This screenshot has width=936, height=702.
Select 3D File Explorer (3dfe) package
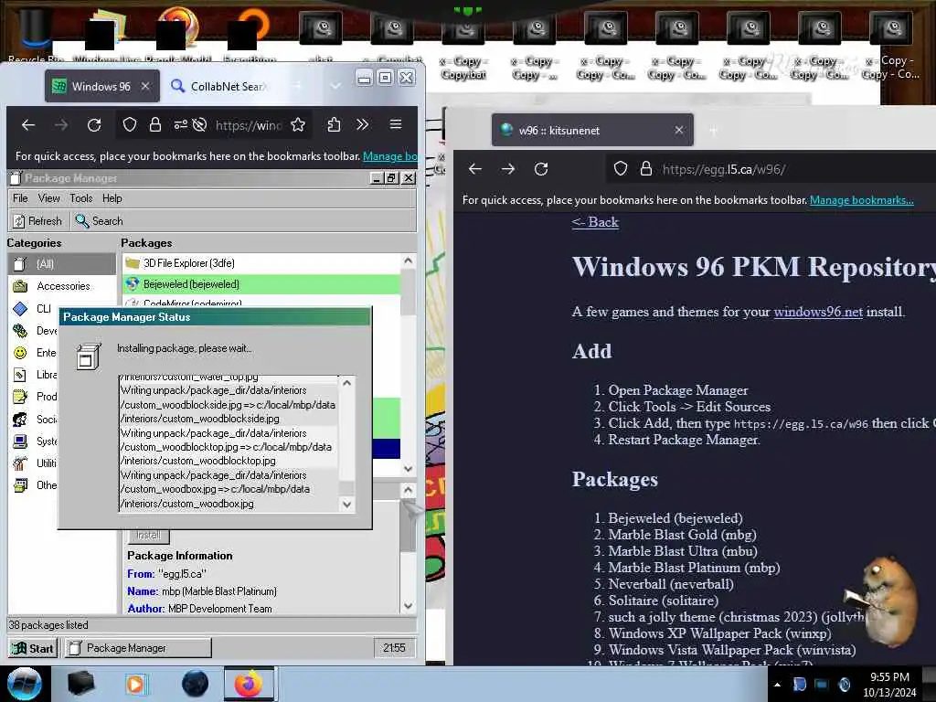(261, 263)
